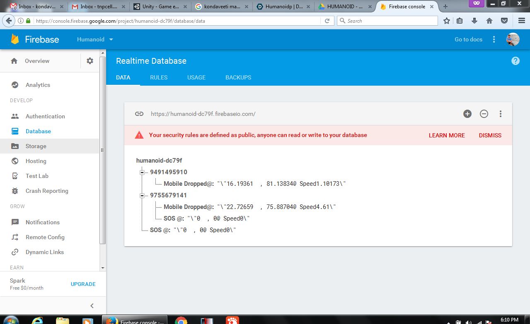The width and height of the screenshot is (530, 324).
Task: Open the user account avatar
Action: point(513,39)
